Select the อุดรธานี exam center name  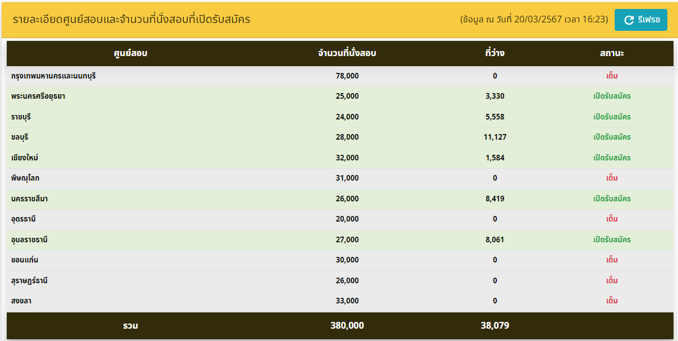coord(24,219)
